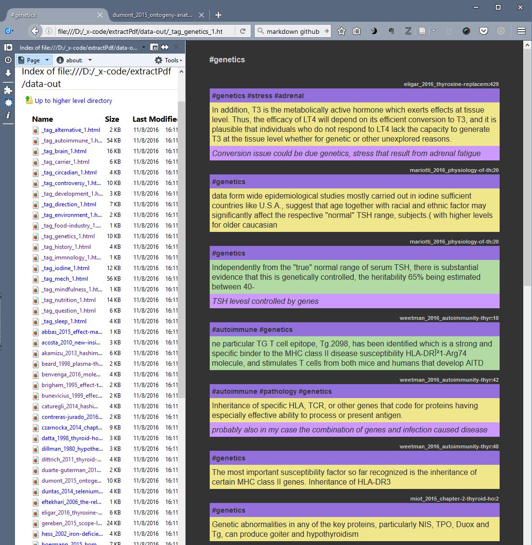The width and height of the screenshot is (532, 545).
Task: Click the sidebar listing vertical scrollbar
Action: (181, 250)
